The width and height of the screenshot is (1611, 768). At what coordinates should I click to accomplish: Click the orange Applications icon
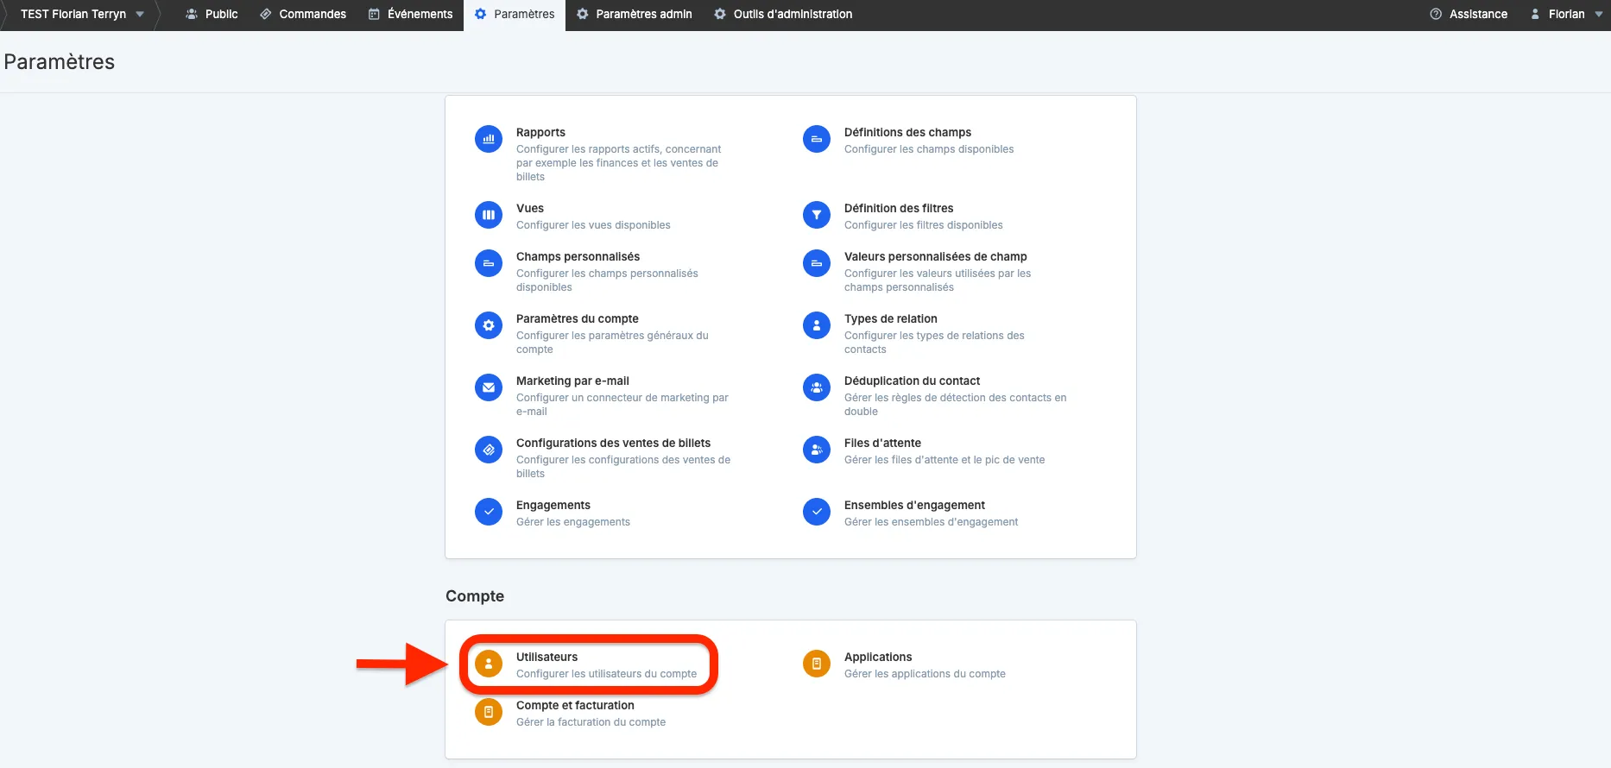(817, 664)
